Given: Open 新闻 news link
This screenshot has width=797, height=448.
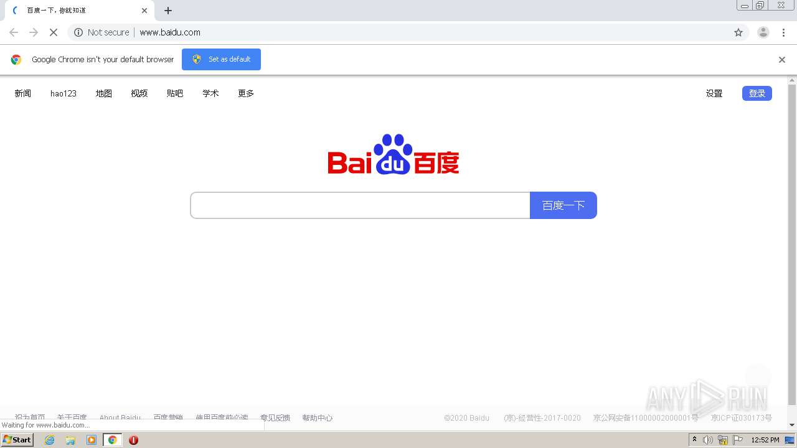Looking at the screenshot, I should 23,93.
